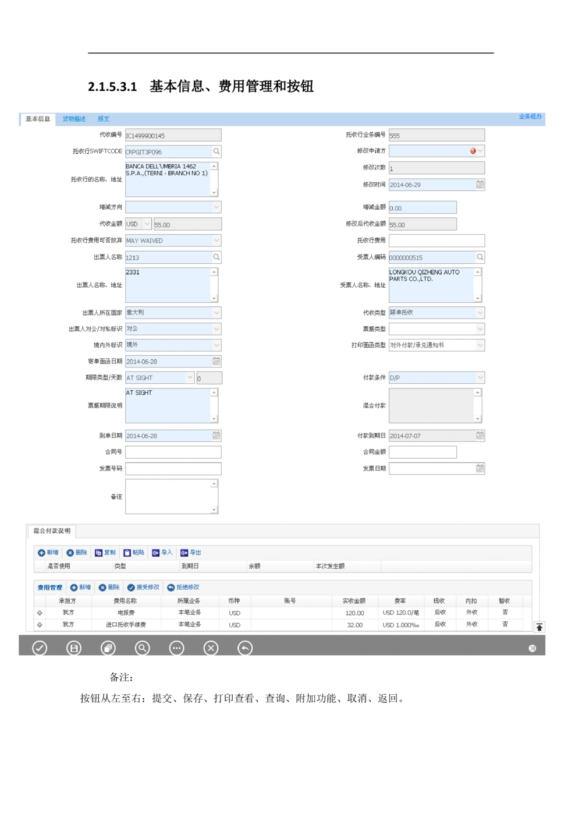Click 接受修改 button in 费用管理

click(143, 588)
